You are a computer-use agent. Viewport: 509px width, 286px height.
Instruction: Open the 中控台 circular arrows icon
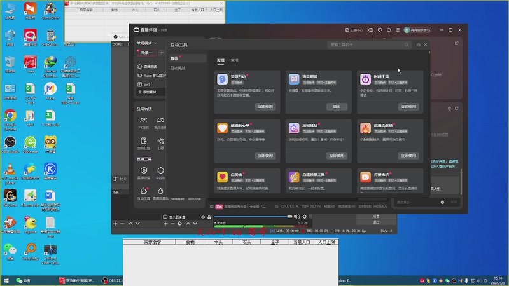(160, 170)
